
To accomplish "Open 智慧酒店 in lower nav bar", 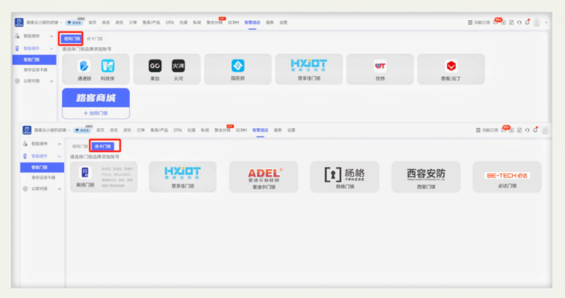I will click(260, 130).
